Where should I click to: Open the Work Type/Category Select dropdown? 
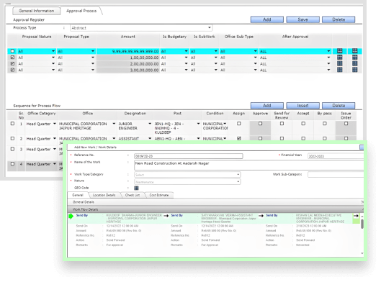click(x=187, y=175)
